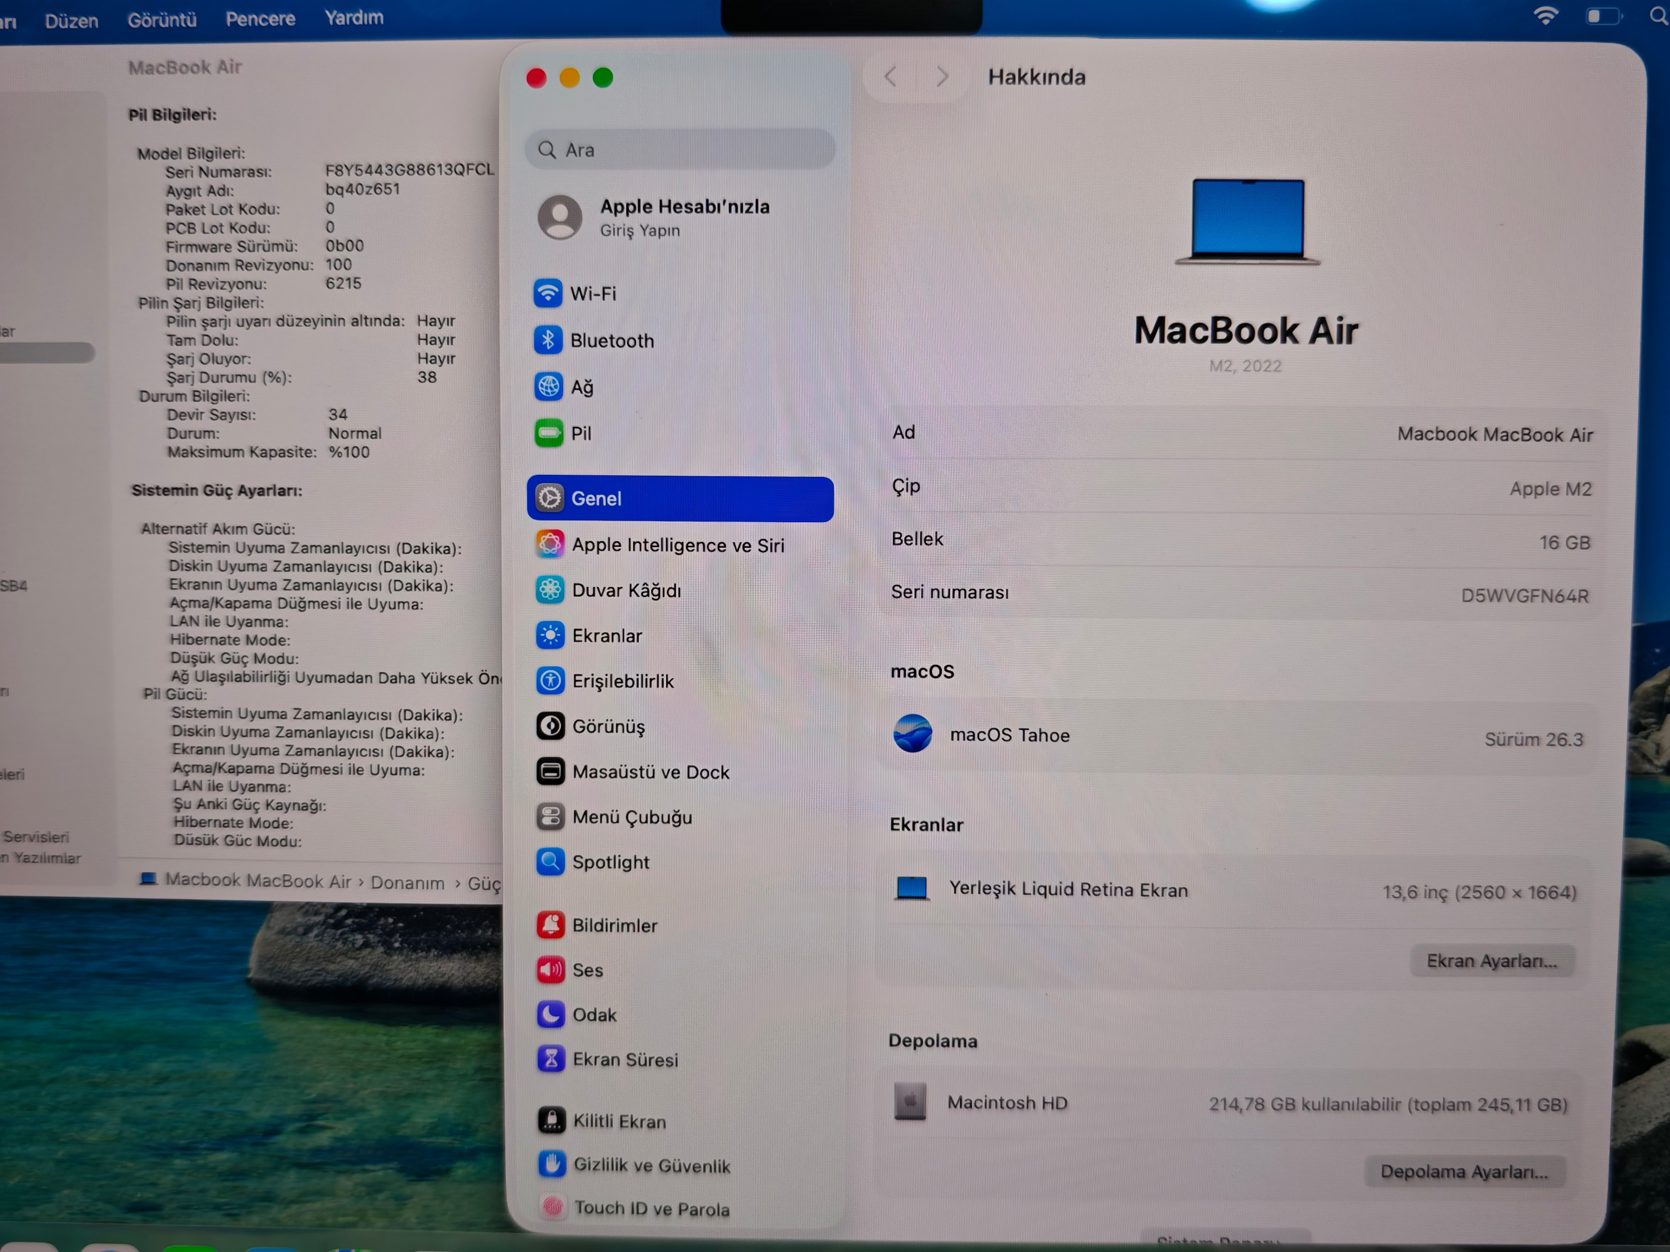The width and height of the screenshot is (1670, 1252).
Task: Open the Düzen menu
Action: (x=72, y=20)
